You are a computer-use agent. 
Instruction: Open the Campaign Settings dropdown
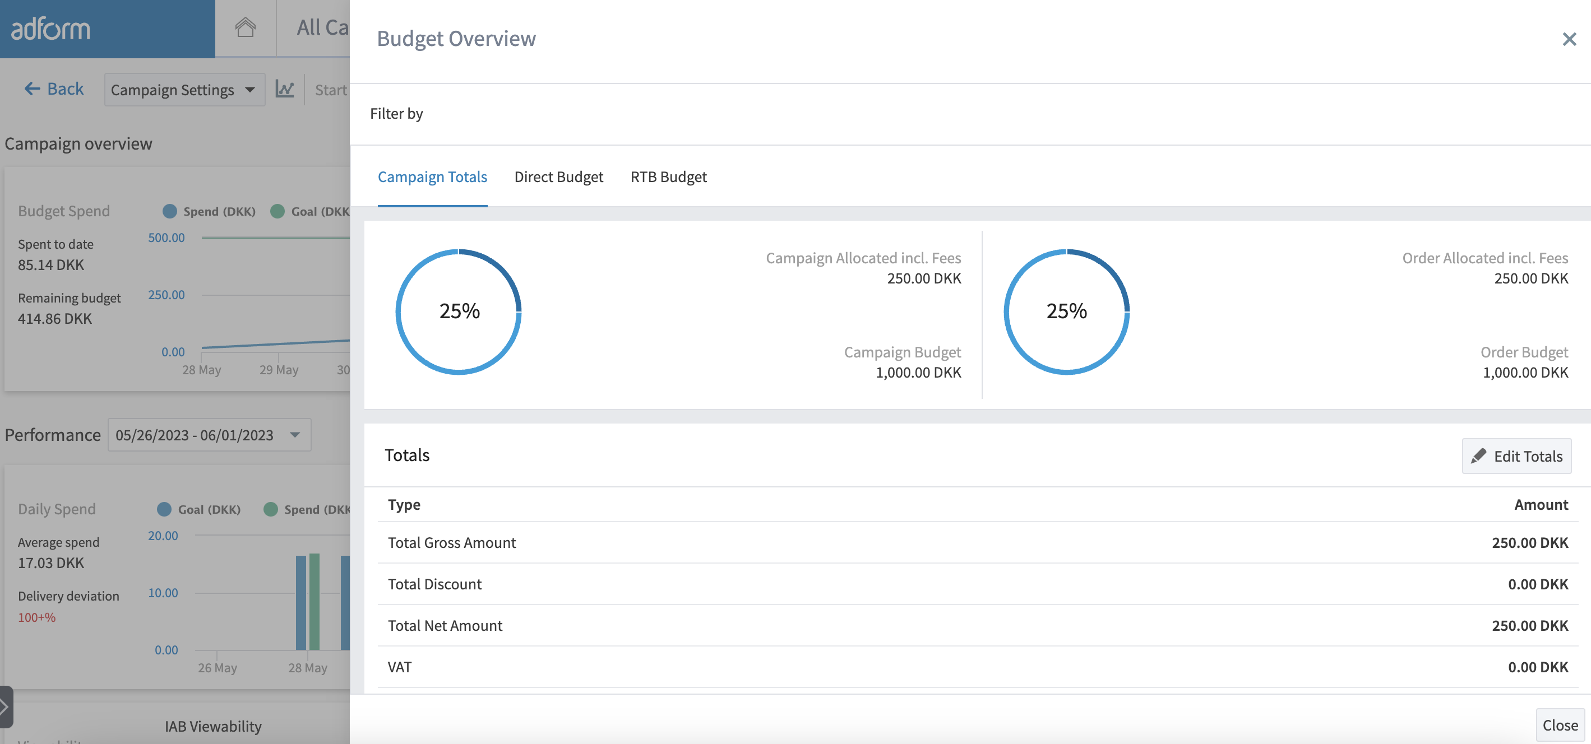[x=184, y=90]
